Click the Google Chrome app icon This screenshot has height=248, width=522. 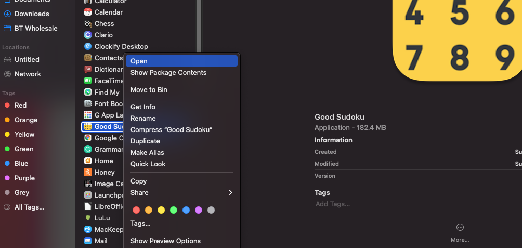pos(87,138)
